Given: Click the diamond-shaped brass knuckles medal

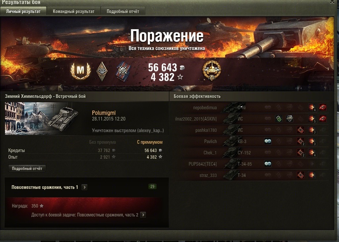Looking at the screenshot, I should [x=102, y=71].
